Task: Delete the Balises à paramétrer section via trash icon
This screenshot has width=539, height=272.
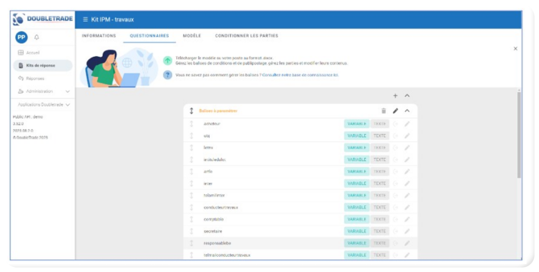Action: click(383, 111)
